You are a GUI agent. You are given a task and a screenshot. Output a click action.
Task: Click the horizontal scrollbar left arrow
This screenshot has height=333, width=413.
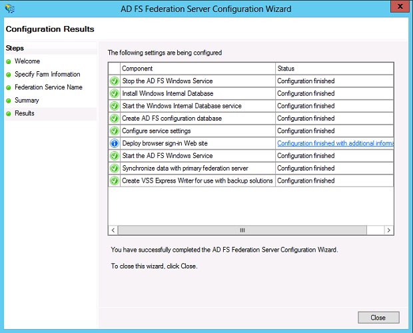(113, 230)
